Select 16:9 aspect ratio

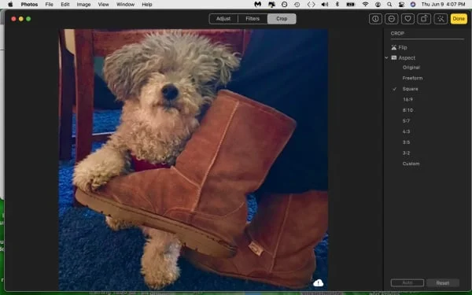[407, 99]
